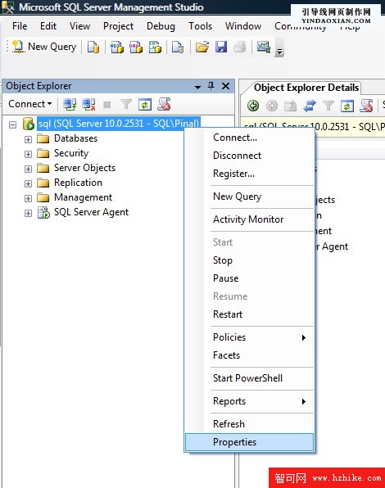The image size is (385, 488).
Task: Click the Activity Monitor toolbar icon
Action: [264, 47]
